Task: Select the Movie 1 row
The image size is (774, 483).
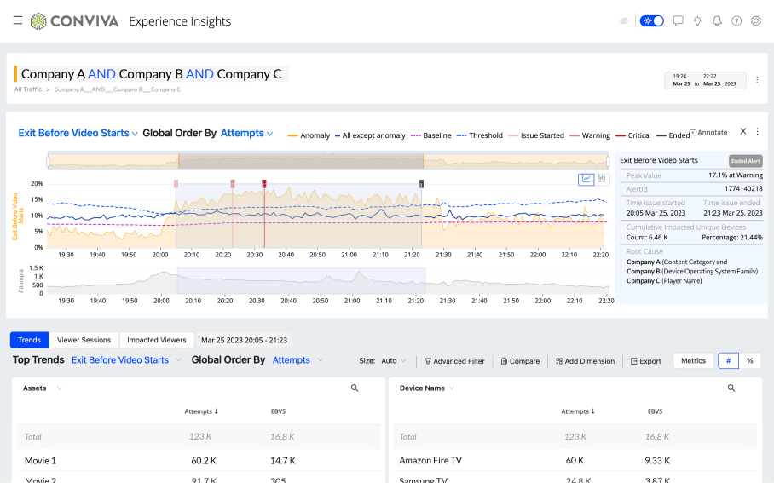Action: tap(199, 461)
